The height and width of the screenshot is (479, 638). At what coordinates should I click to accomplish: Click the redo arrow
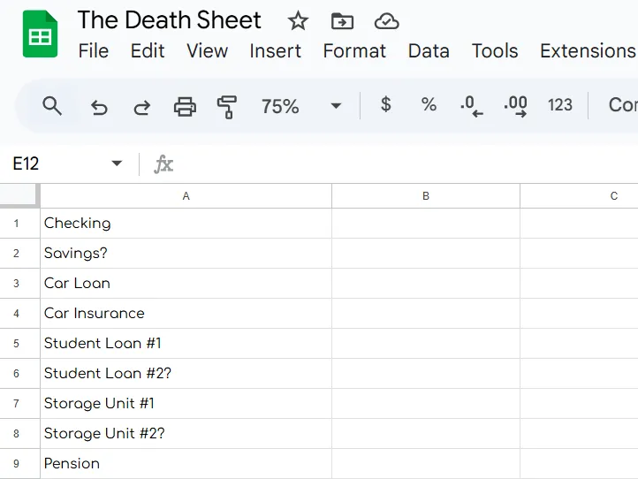pos(141,107)
